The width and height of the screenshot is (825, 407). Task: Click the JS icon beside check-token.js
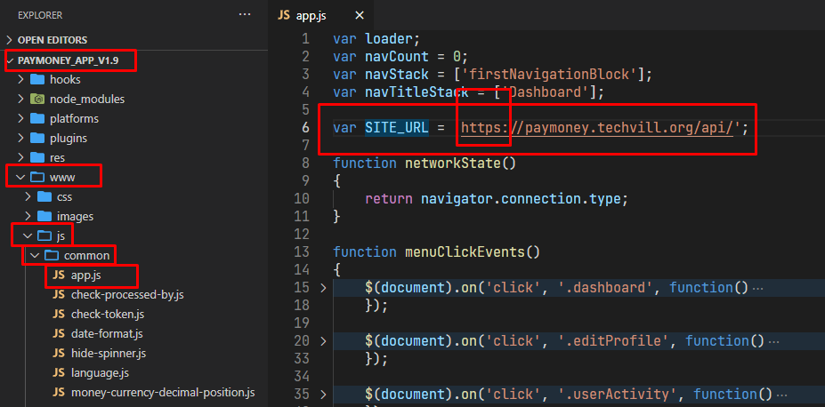pyautogui.click(x=59, y=314)
